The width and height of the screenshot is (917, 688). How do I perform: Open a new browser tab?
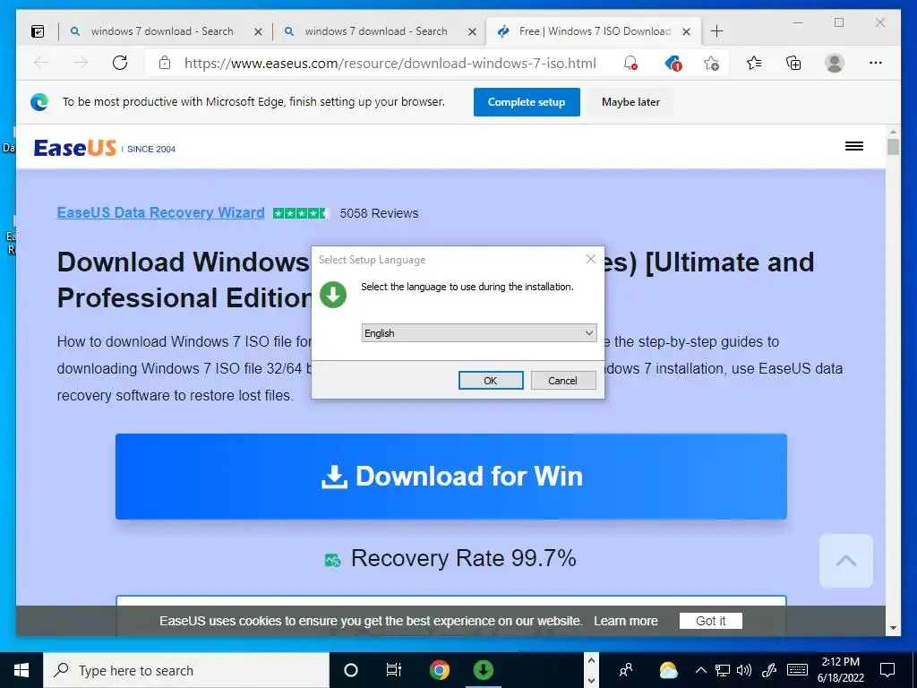coord(716,31)
